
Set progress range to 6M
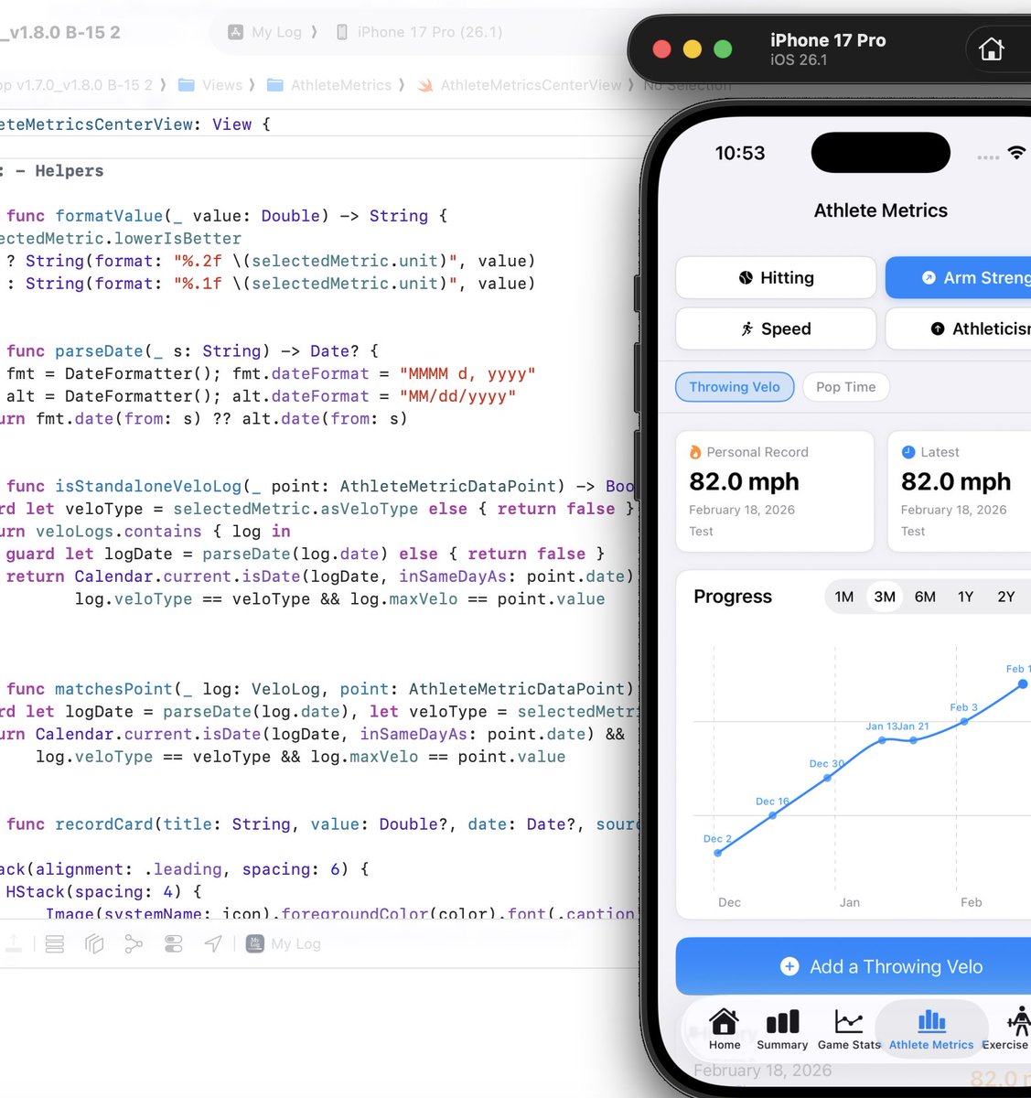925,597
